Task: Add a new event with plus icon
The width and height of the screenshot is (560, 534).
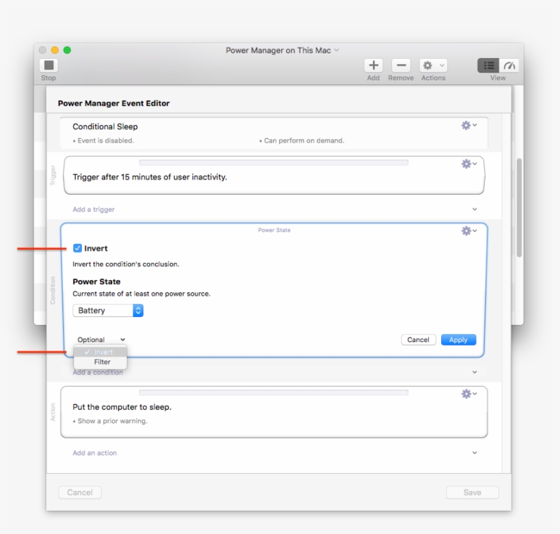Action: click(374, 66)
